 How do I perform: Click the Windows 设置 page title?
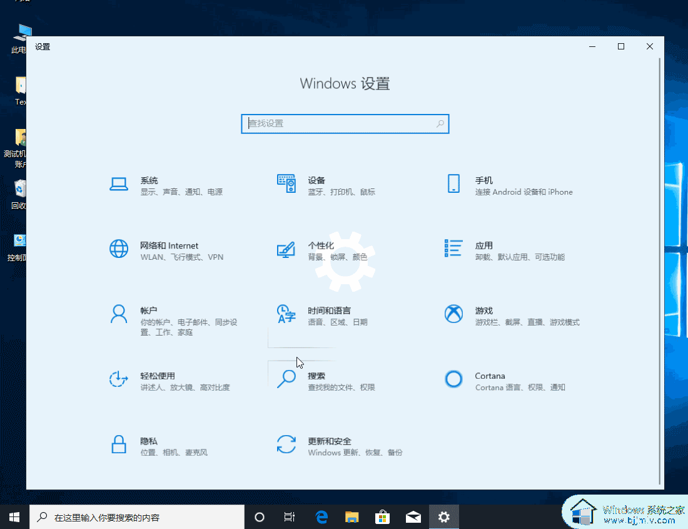pyautogui.click(x=345, y=83)
